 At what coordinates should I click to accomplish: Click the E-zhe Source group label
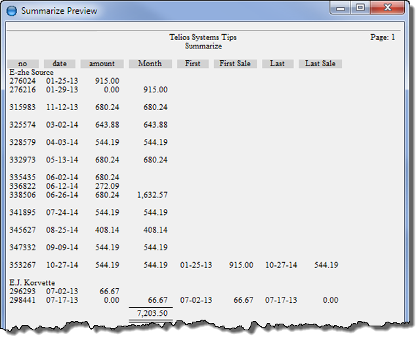pos(31,72)
